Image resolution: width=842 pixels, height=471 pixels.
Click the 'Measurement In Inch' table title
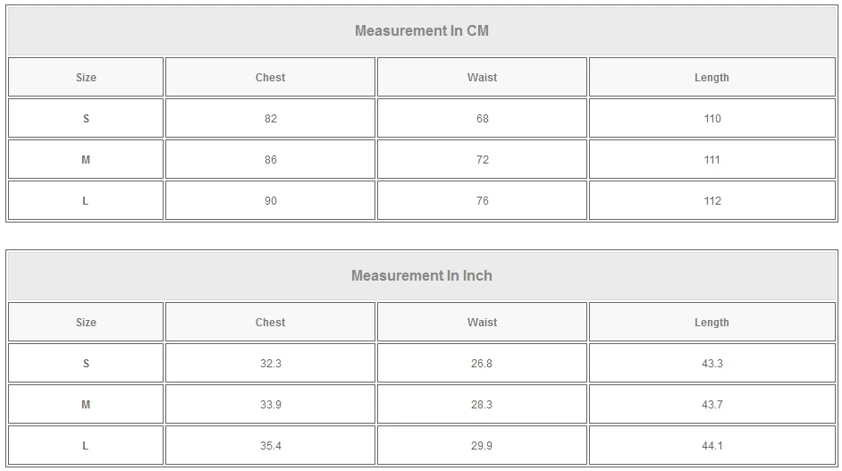click(x=422, y=276)
